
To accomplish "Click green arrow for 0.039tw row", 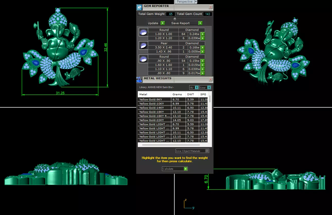I will pyautogui.click(x=203, y=38).
